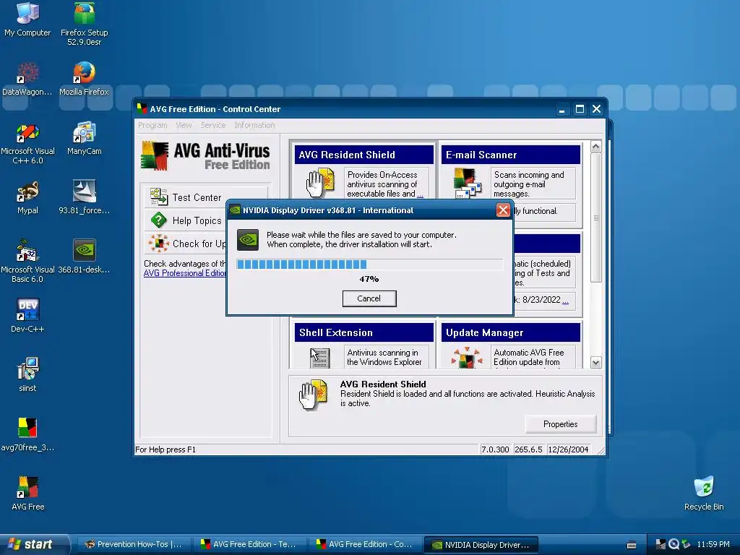Select the Firefox Setup 52.9.0esr installer icon

84,24
